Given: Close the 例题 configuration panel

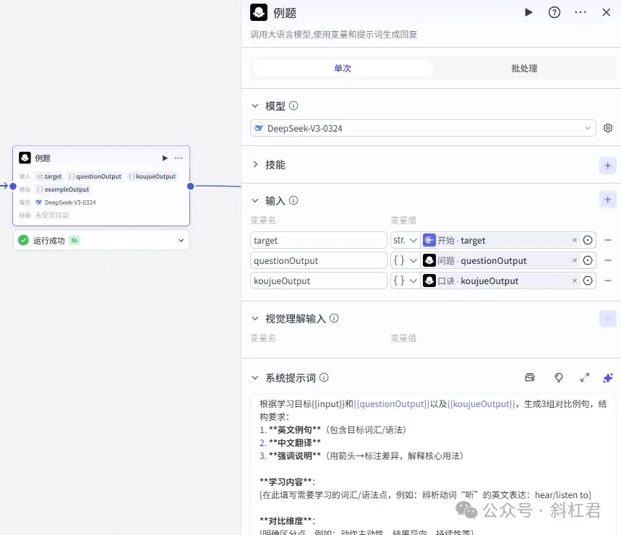Looking at the screenshot, I should pyautogui.click(x=606, y=12).
